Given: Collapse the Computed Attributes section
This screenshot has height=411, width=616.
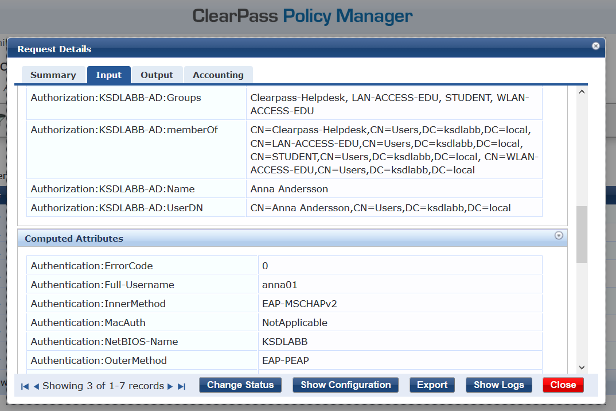Looking at the screenshot, I should 559,235.
